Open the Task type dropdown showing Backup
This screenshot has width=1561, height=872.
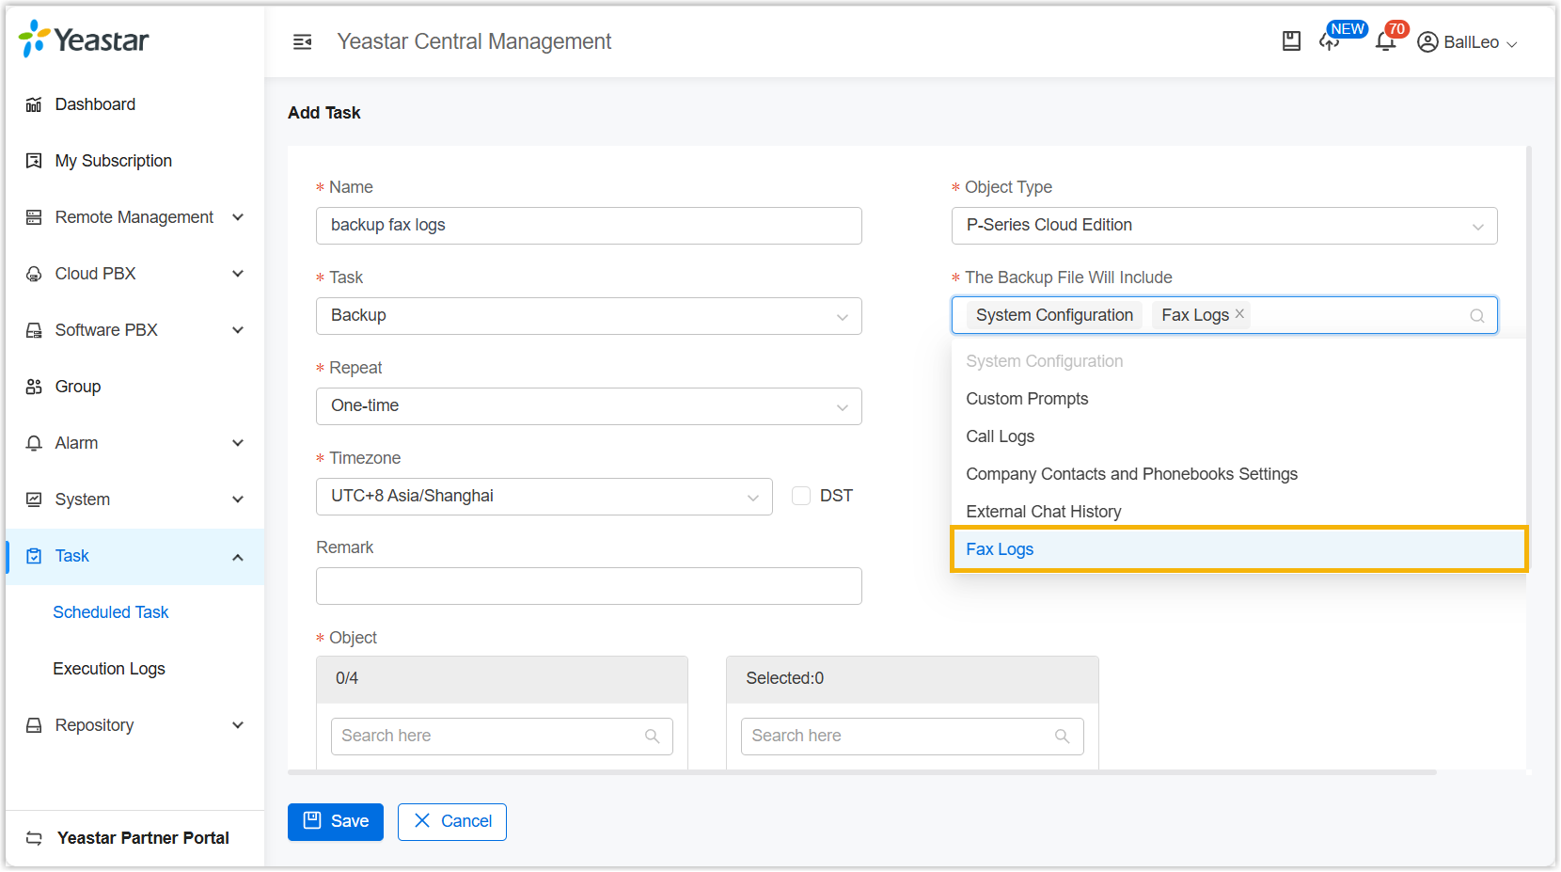coord(589,316)
